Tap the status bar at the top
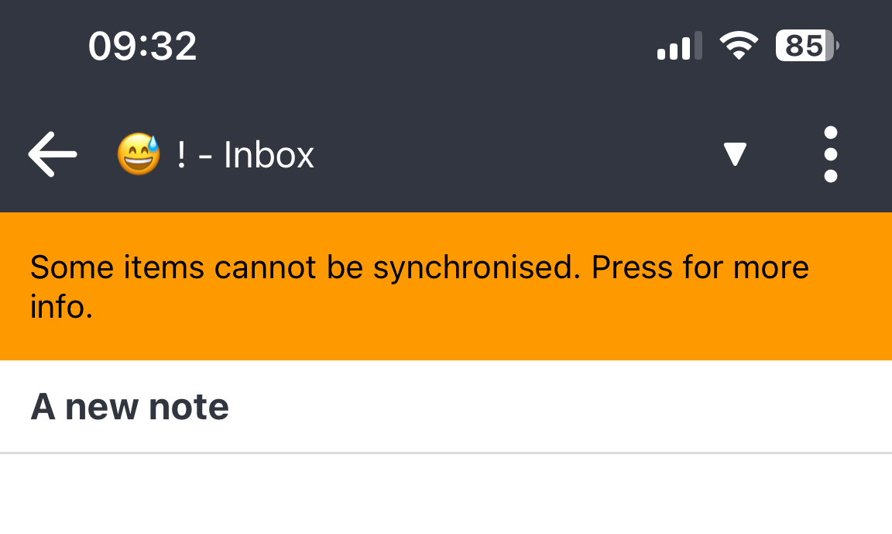Viewport: 892px width, 534px height. click(446, 47)
